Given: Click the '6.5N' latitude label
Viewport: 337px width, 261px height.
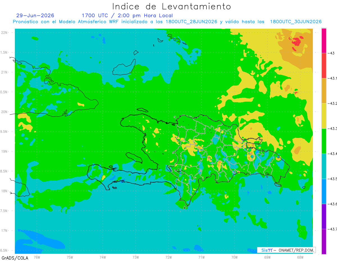Looking at the screenshot, I should (x=4, y=250).
